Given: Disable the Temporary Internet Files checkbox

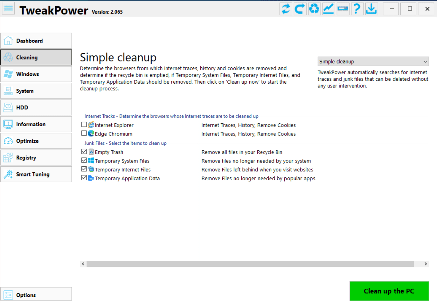Looking at the screenshot, I should (84, 169).
